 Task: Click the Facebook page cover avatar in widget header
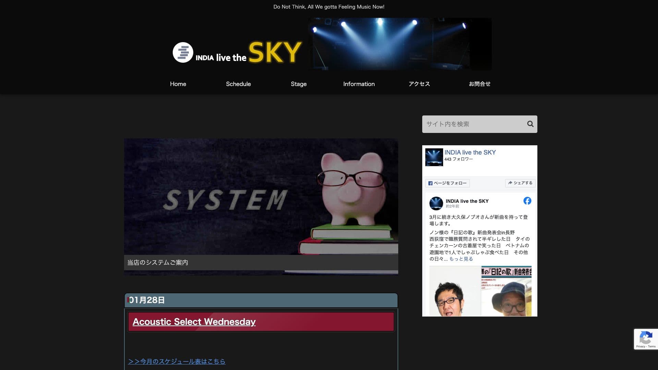pyautogui.click(x=434, y=158)
